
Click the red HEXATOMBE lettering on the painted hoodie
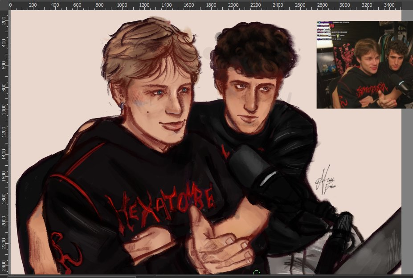(165, 205)
